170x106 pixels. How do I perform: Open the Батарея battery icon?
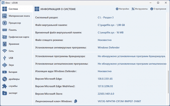(5, 72)
